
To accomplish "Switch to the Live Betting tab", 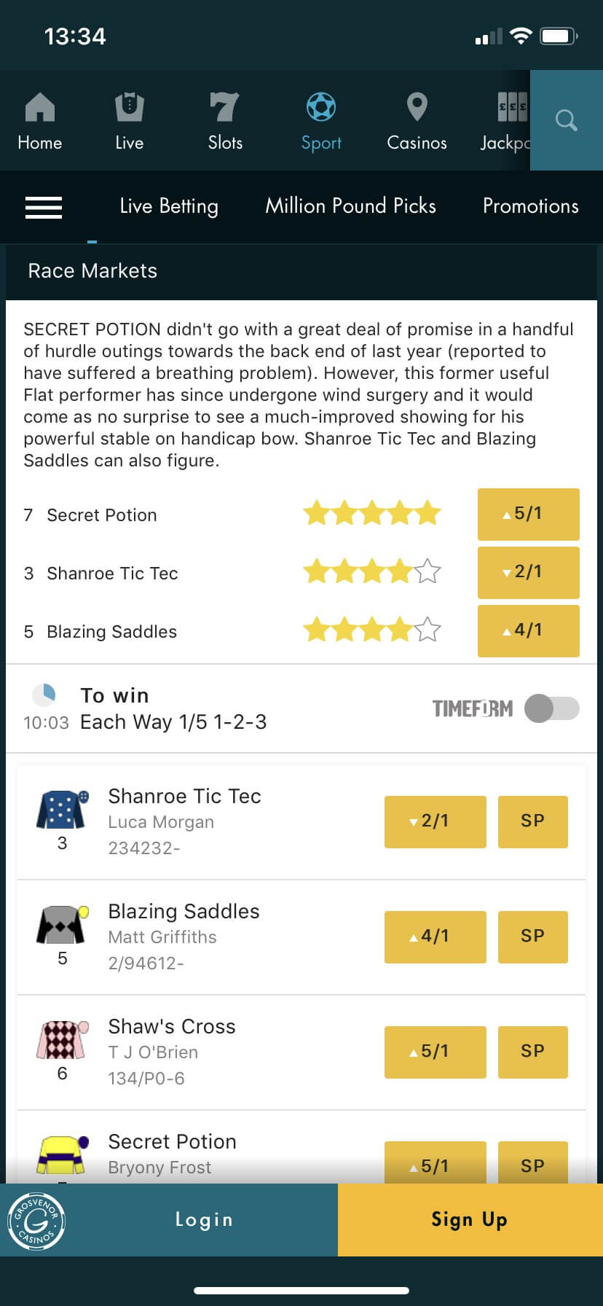I will (168, 206).
